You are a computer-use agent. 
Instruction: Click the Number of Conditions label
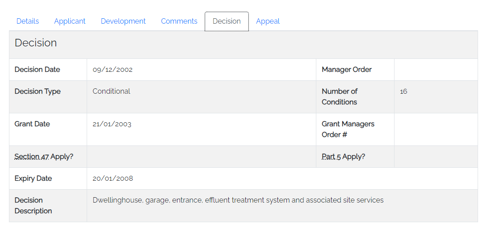tap(340, 97)
